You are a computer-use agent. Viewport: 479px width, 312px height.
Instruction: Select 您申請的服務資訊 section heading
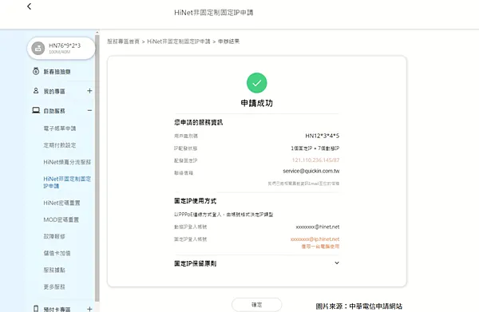point(199,122)
